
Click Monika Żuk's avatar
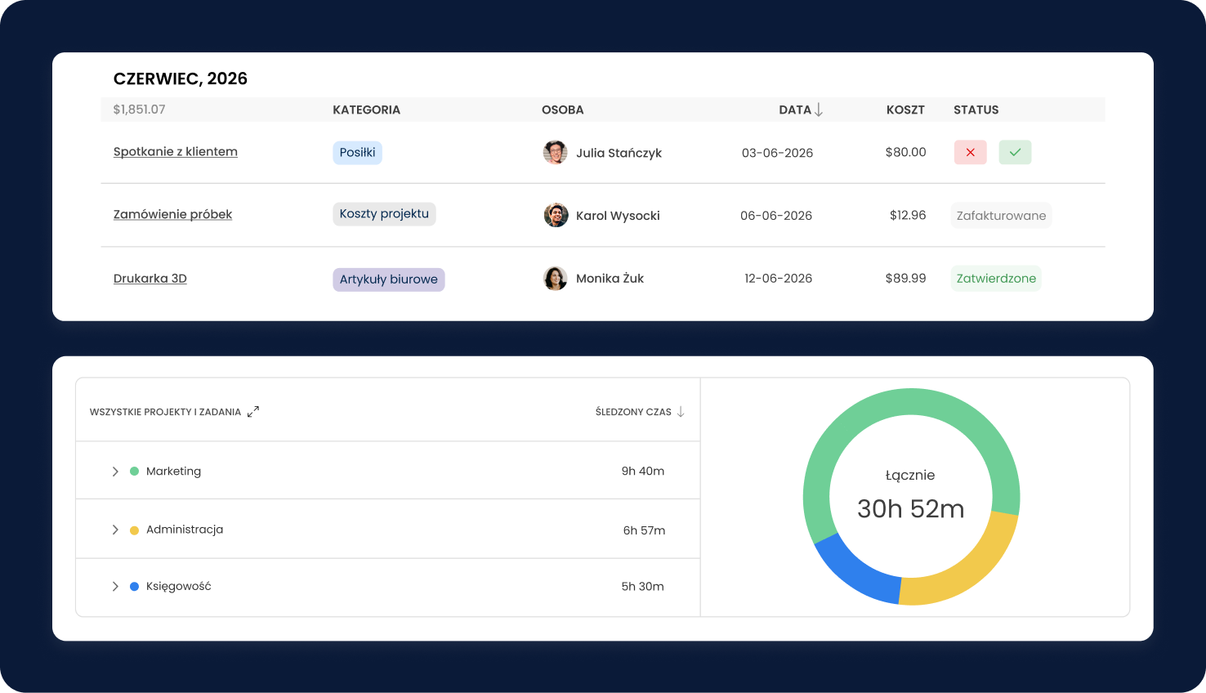(556, 279)
